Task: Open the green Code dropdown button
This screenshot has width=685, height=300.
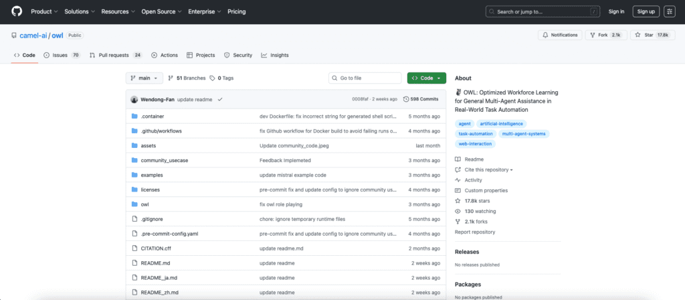Action: click(x=426, y=78)
